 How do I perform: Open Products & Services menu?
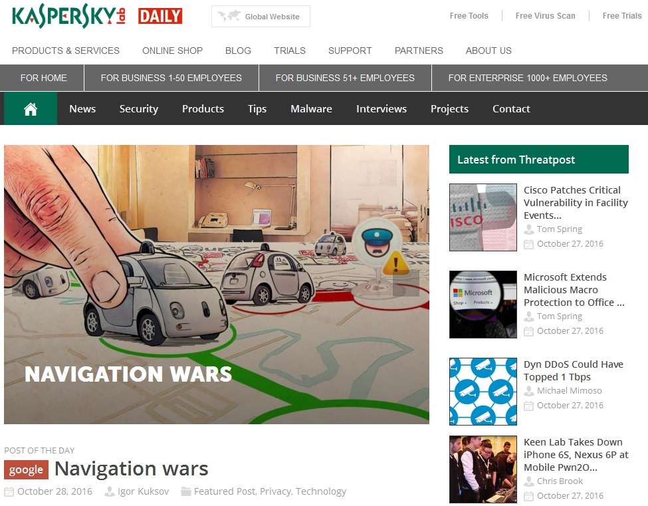(66, 51)
